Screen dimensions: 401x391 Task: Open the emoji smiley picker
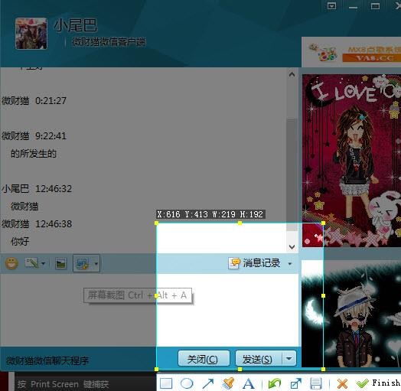11,263
